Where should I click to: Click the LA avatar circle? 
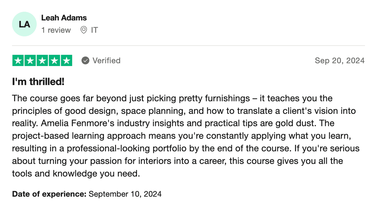[24, 24]
